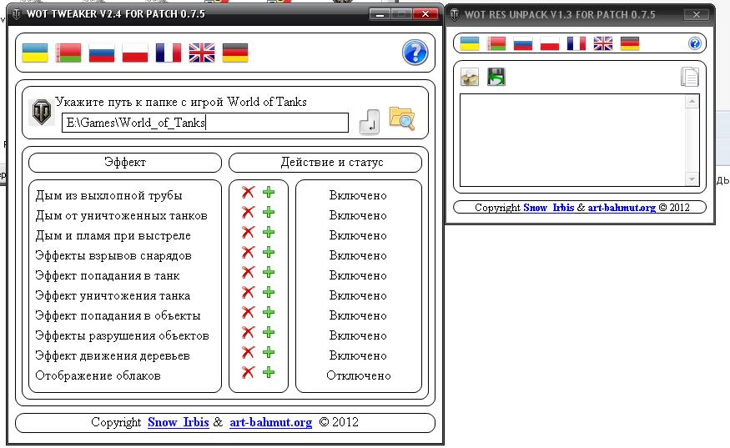Click the game path input field

[205, 123]
